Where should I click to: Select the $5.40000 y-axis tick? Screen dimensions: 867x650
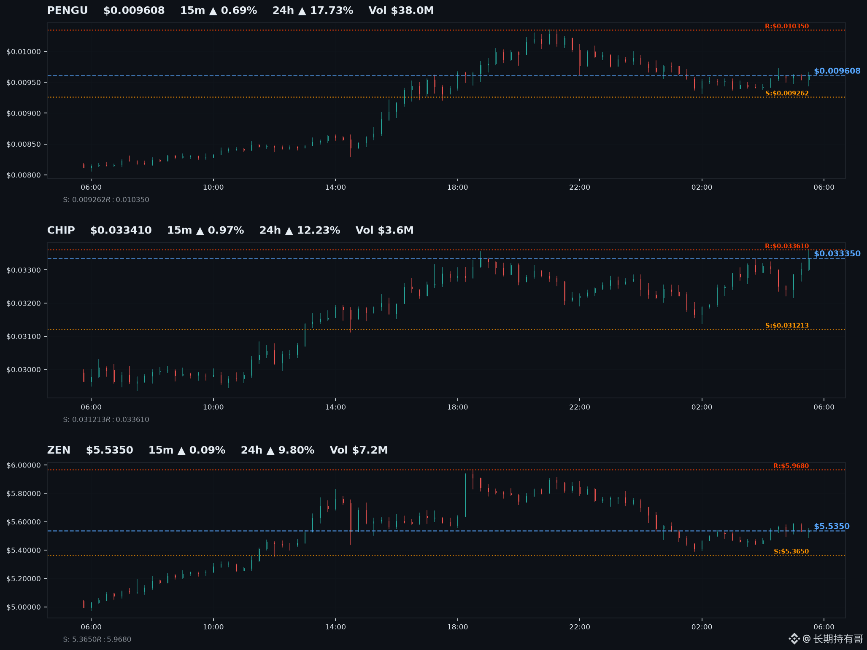pyautogui.click(x=24, y=551)
